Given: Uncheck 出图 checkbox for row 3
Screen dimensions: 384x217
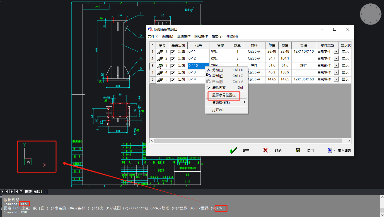Looking at the screenshot, I should (173, 66).
